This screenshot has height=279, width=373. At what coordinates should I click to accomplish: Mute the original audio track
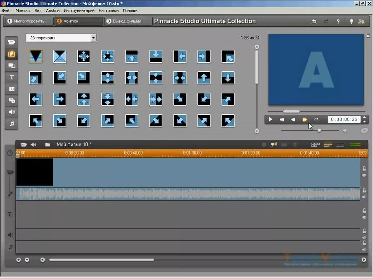coord(364,197)
